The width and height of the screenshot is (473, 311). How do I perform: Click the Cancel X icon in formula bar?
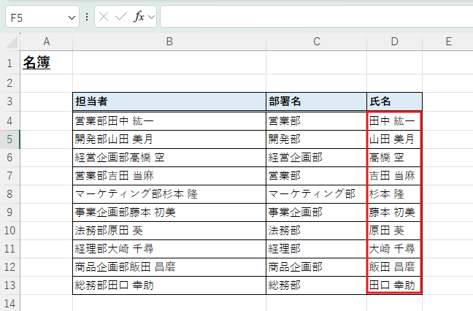pos(104,17)
